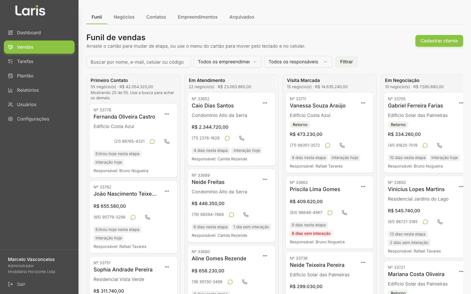Open the Vanessa Souza Araújo card title
The height and width of the screenshot is (294, 471).
[318, 106]
